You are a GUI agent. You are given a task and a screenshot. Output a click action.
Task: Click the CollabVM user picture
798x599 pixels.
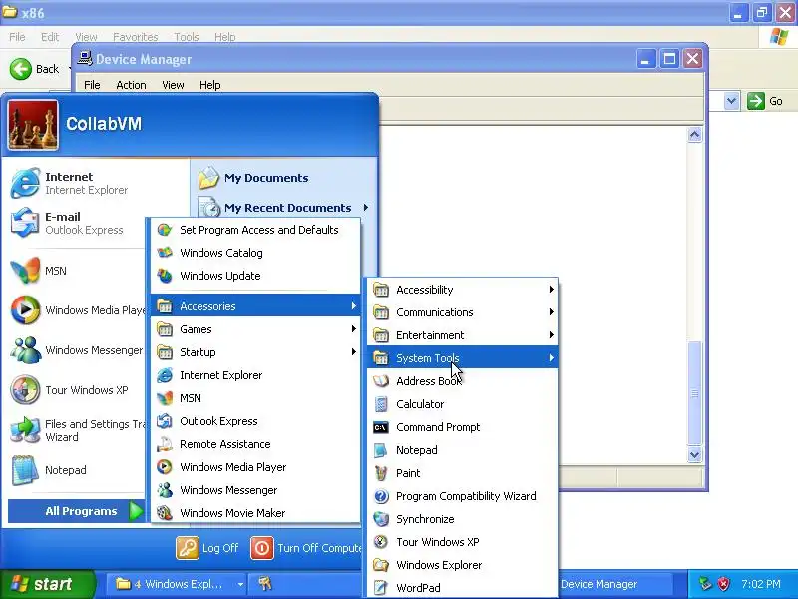click(x=33, y=124)
